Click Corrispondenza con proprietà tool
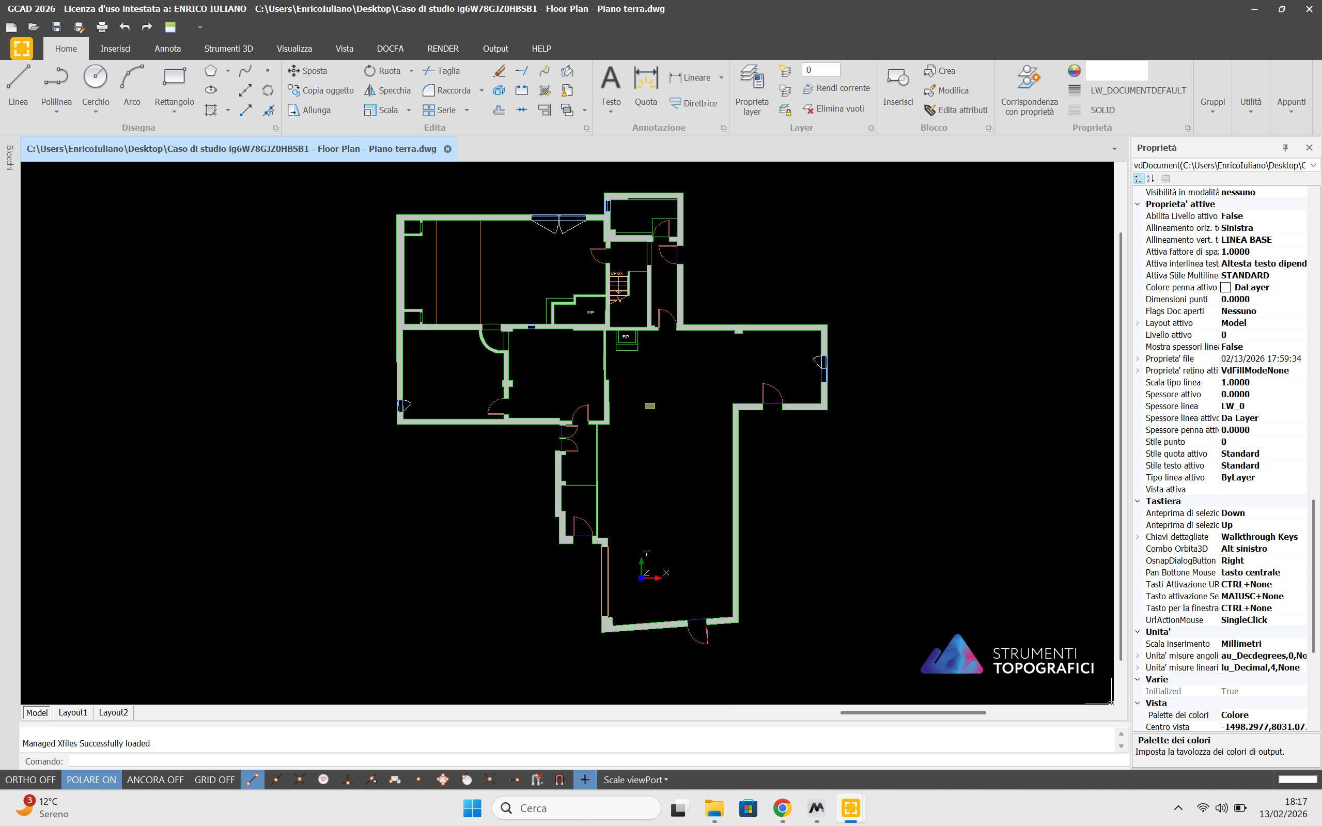This screenshot has height=826, width=1322. [x=1029, y=90]
